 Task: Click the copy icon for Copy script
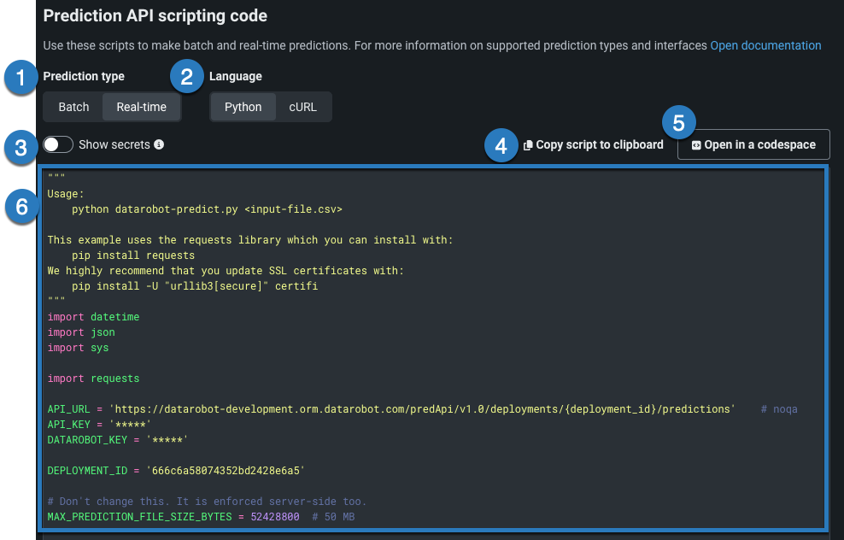(x=528, y=145)
